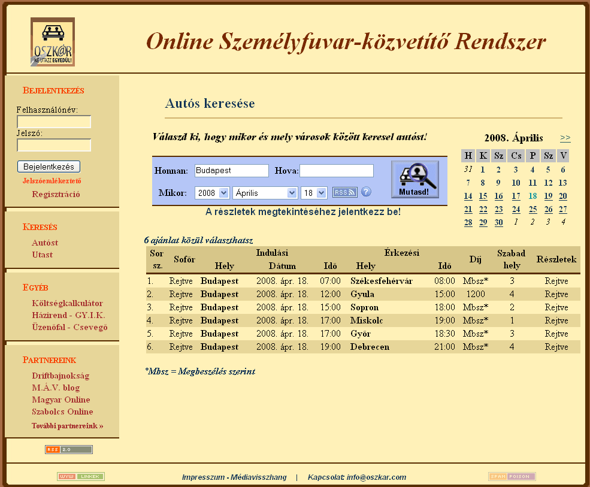Image resolution: width=590 pixels, height=487 pixels.
Task: Select calendar day 19
Action: point(548,196)
